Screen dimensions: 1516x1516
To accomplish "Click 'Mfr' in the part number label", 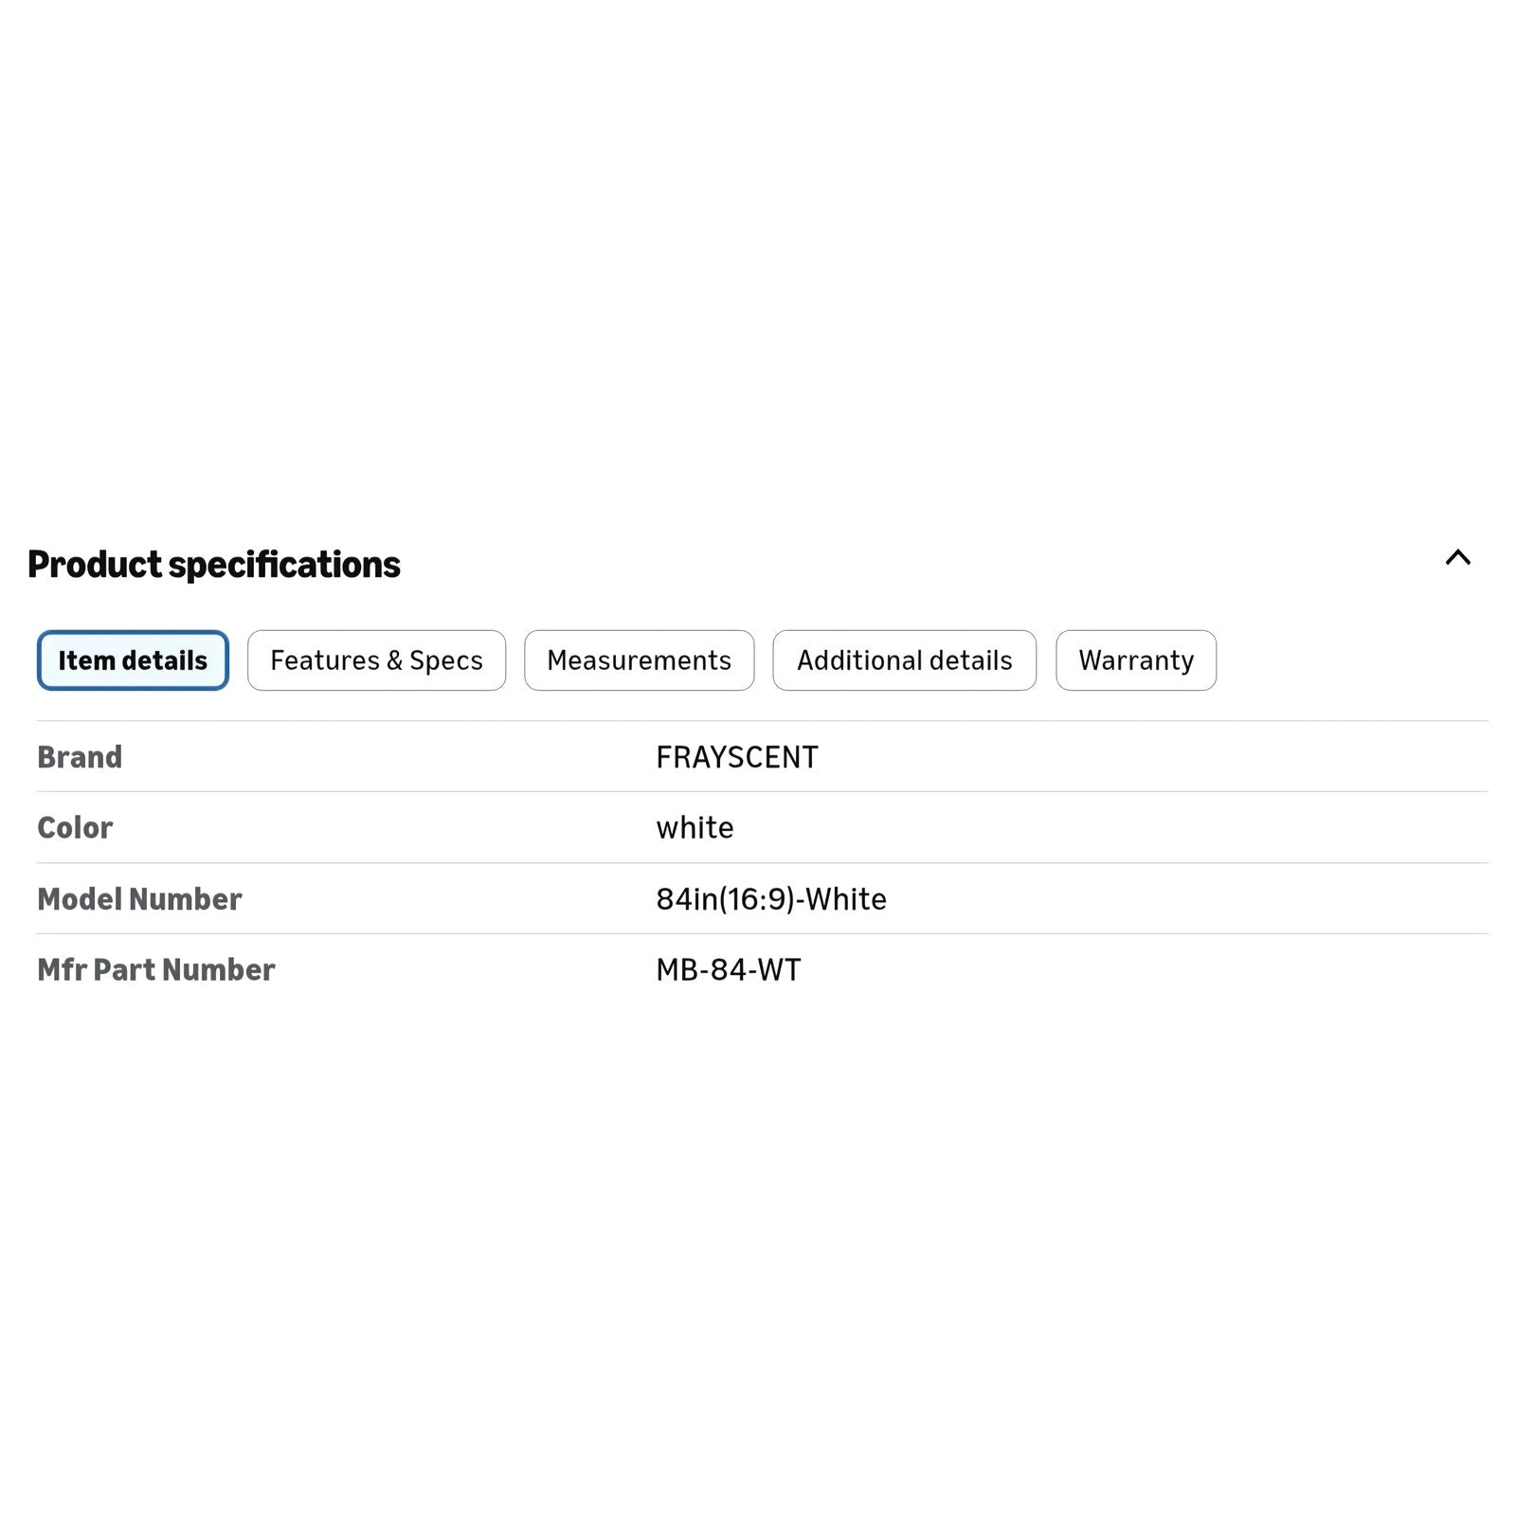I will [62, 969].
